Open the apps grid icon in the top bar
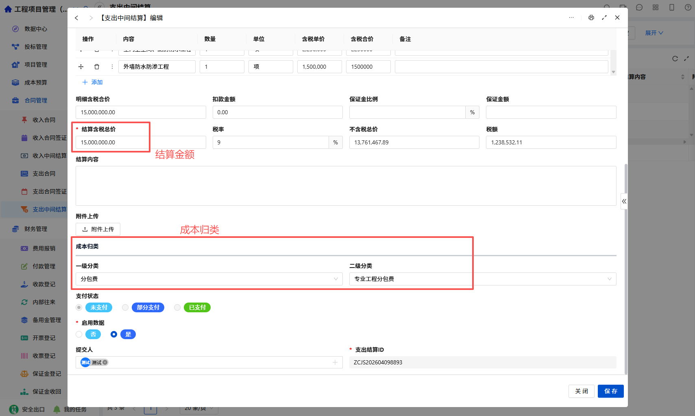This screenshot has width=695, height=416. (x=656, y=7)
